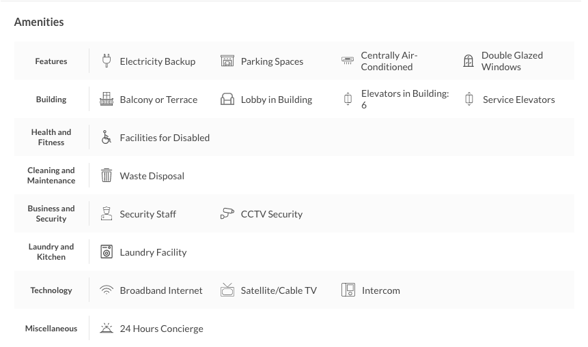Click the 24 Hours Concierge bell icon
Image resolution: width=588 pixels, height=347 pixels.
pyautogui.click(x=106, y=329)
